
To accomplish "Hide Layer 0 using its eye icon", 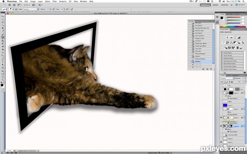I will tap(221, 126).
